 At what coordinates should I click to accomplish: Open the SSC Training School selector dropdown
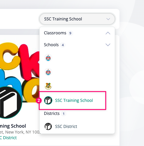[77, 19]
